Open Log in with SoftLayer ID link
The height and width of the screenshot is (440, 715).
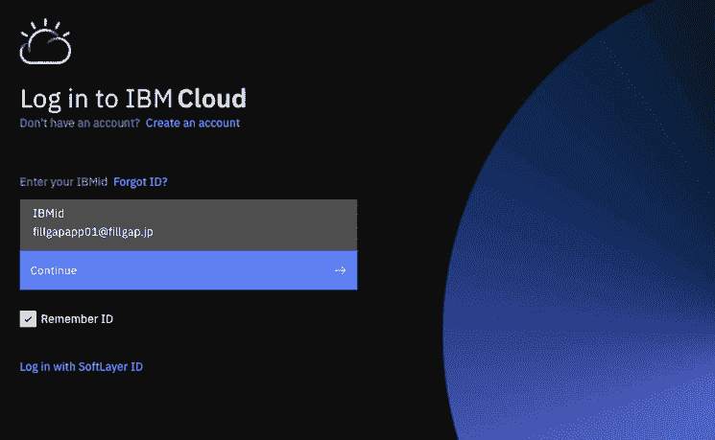(x=82, y=366)
